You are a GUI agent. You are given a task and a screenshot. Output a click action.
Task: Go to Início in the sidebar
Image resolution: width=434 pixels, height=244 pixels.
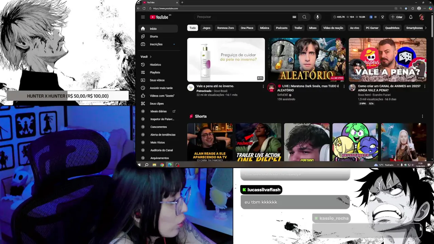pos(158,29)
